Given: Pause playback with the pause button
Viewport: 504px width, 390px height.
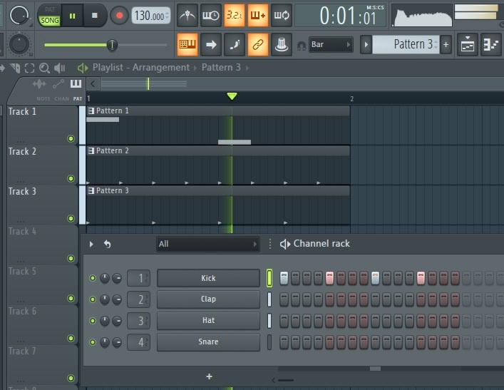Looking at the screenshot, I should tap(72, 16).
